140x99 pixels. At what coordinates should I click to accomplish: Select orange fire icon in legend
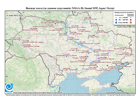[x=131, y=22]
